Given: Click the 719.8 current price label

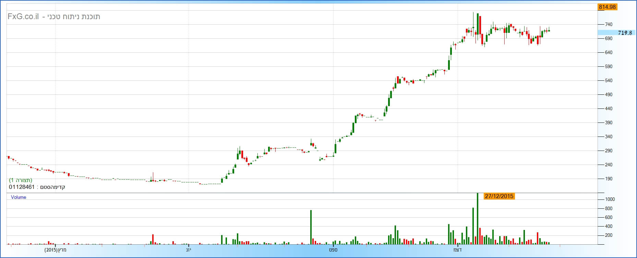Looking at the screenshot, I should pos(625,33).
